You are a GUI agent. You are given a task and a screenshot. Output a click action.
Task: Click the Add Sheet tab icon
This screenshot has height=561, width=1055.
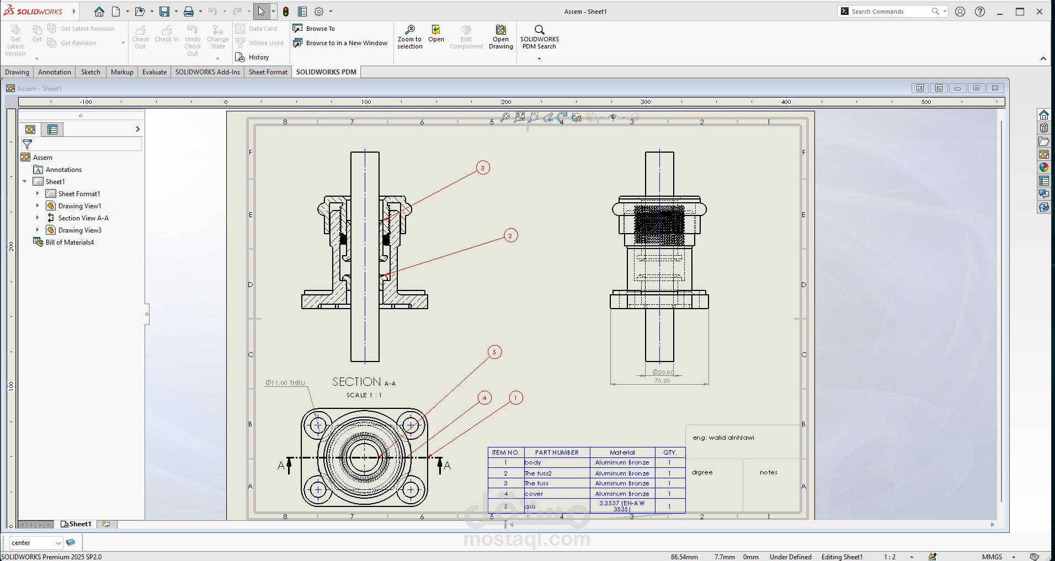click(x=106, y=524)
